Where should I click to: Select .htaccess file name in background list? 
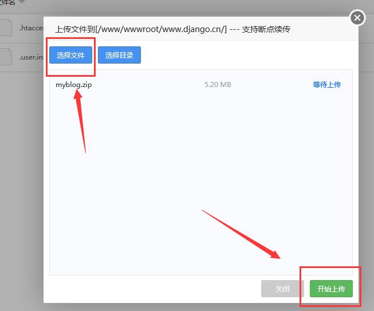pyautogui.click(x=32, y=28)
